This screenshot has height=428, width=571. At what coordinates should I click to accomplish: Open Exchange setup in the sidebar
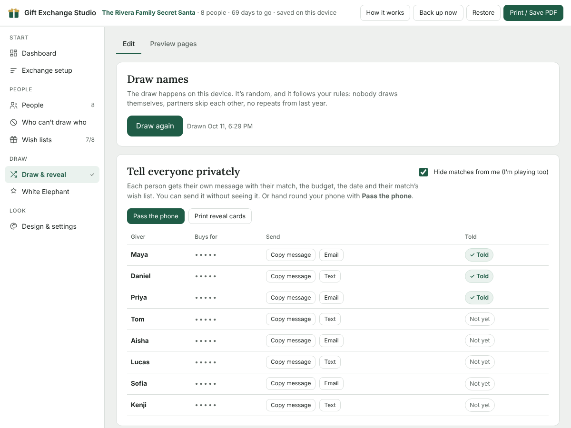click(x=52, y=70)
